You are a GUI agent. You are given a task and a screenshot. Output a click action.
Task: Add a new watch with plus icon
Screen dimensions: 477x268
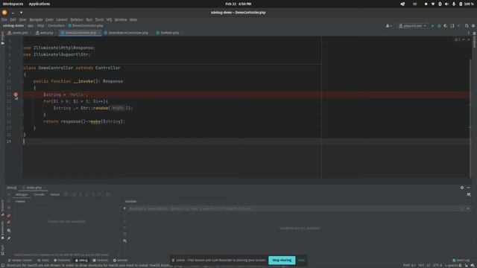click(124, 208)
